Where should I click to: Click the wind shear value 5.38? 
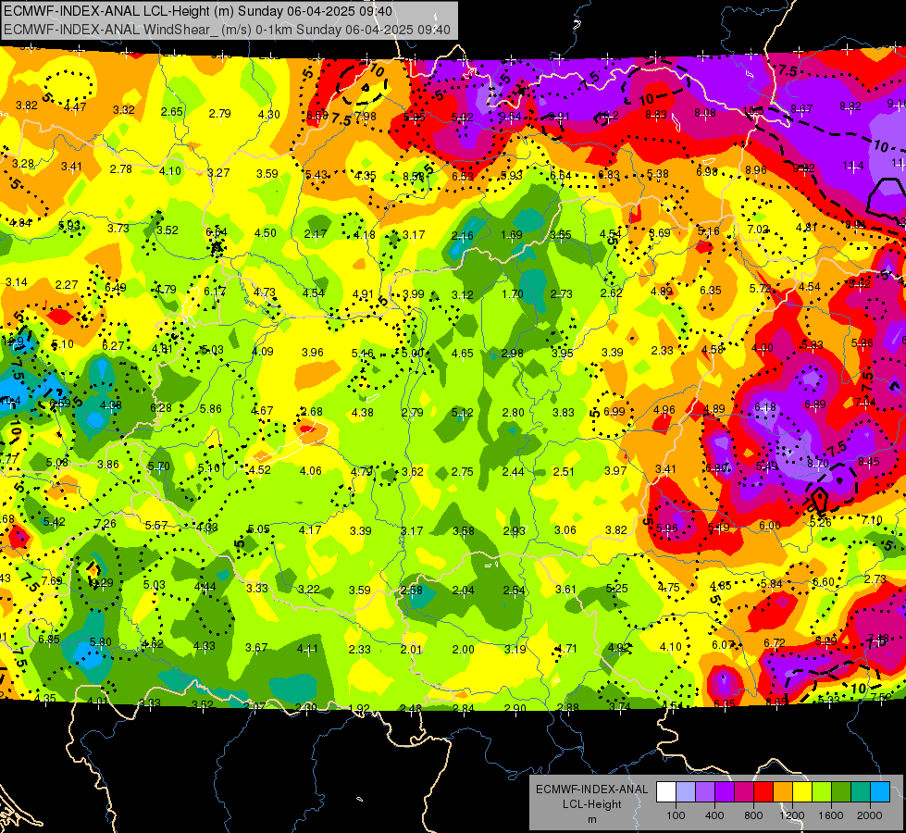pyautogui.click(x=658, y=173)
